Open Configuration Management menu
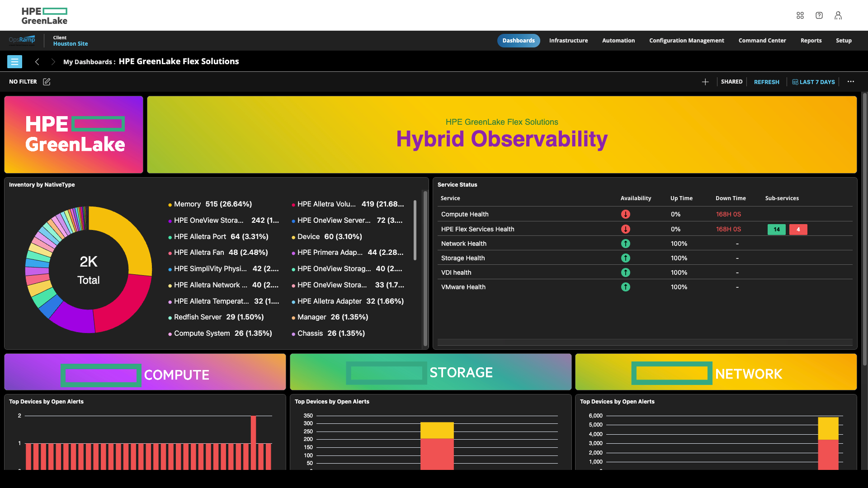 click(x=686, y=41)
